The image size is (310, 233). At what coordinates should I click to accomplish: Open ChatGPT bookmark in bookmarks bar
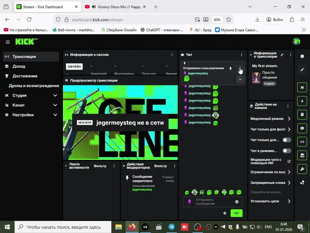(x=162, y=30)
